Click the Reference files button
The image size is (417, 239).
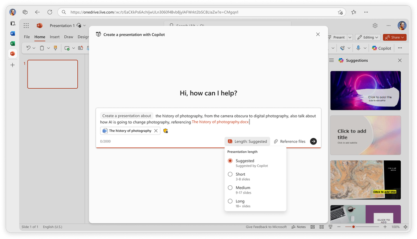[290, 141]
